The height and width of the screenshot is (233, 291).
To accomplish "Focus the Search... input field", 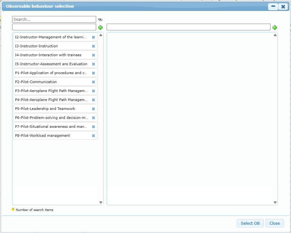I will click(x=54, y=19).
